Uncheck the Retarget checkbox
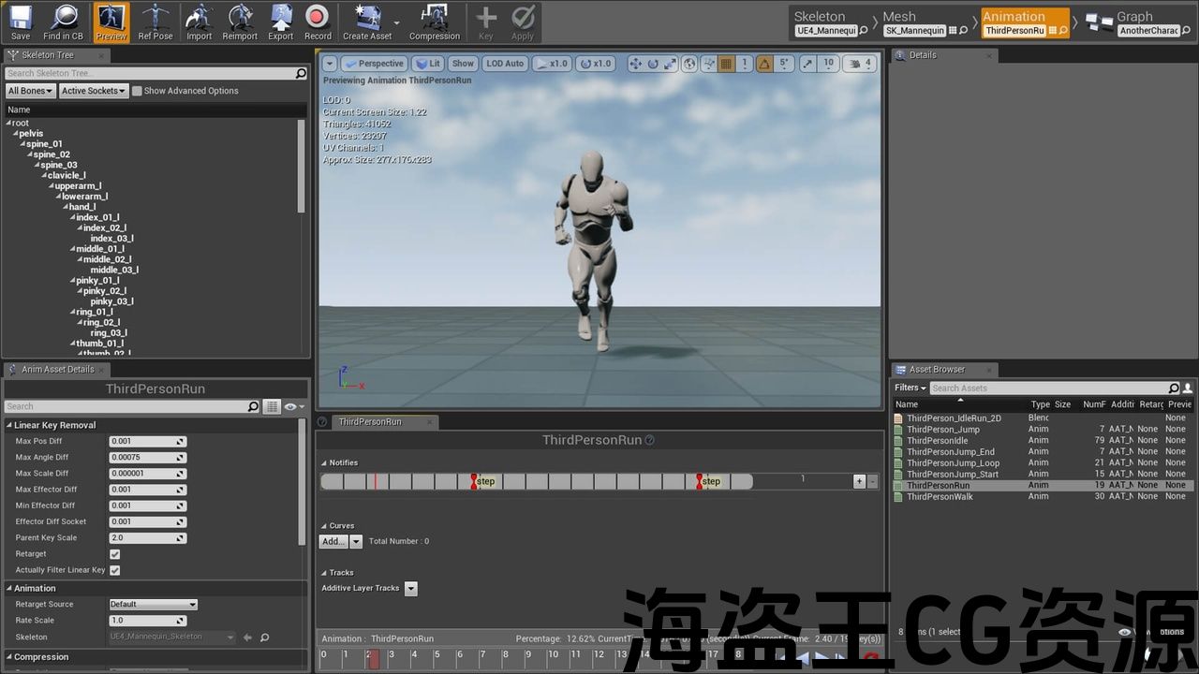The width and height of the screenshot is (1199, 674). 115,554
